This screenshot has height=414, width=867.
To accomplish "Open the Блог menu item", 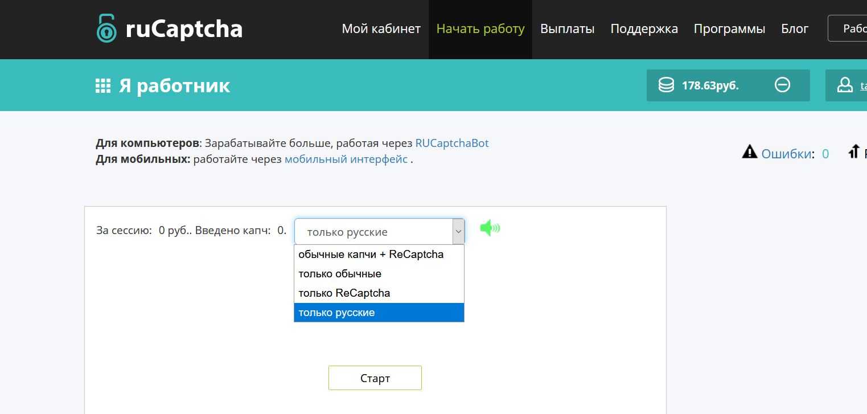I will click(x=795, y=28).
